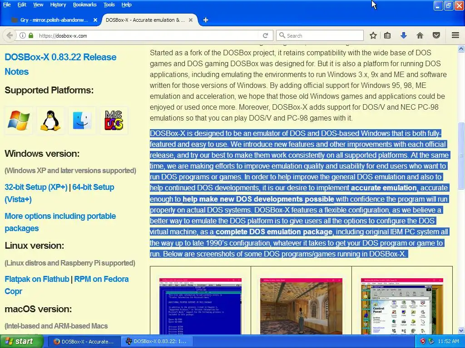Select the DOSBox-X Accurate emulation tab
Viewport: 465px width, 348px height.
145,20
